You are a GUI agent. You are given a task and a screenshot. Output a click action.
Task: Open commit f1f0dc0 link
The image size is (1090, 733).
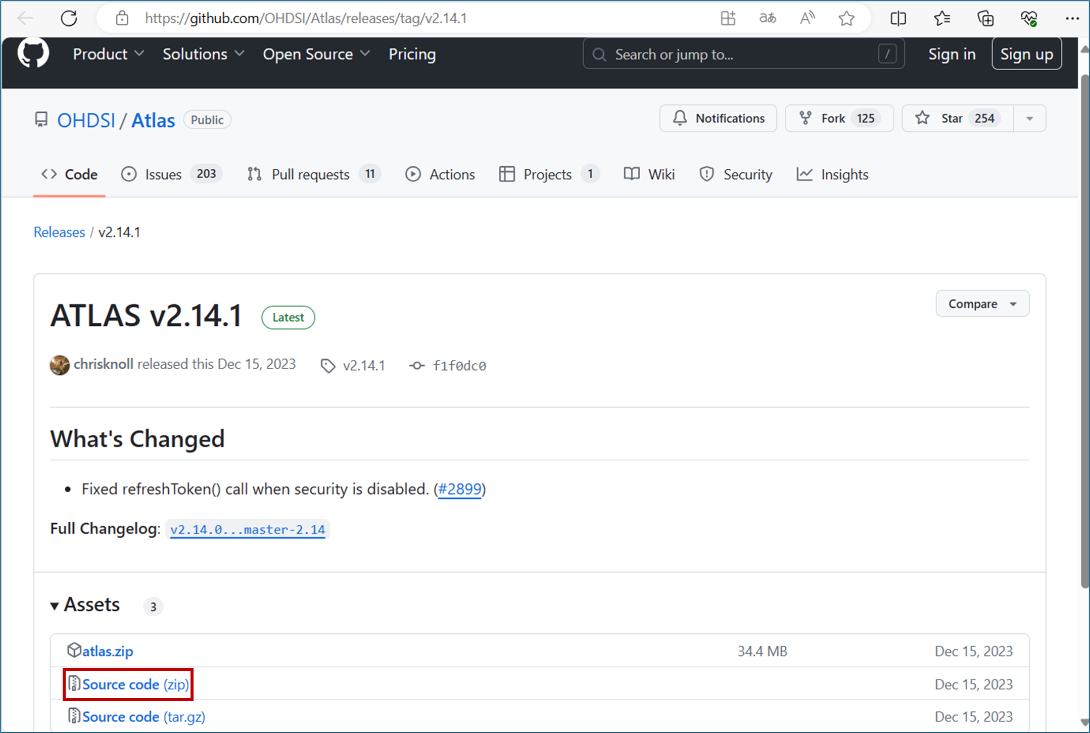459,366
